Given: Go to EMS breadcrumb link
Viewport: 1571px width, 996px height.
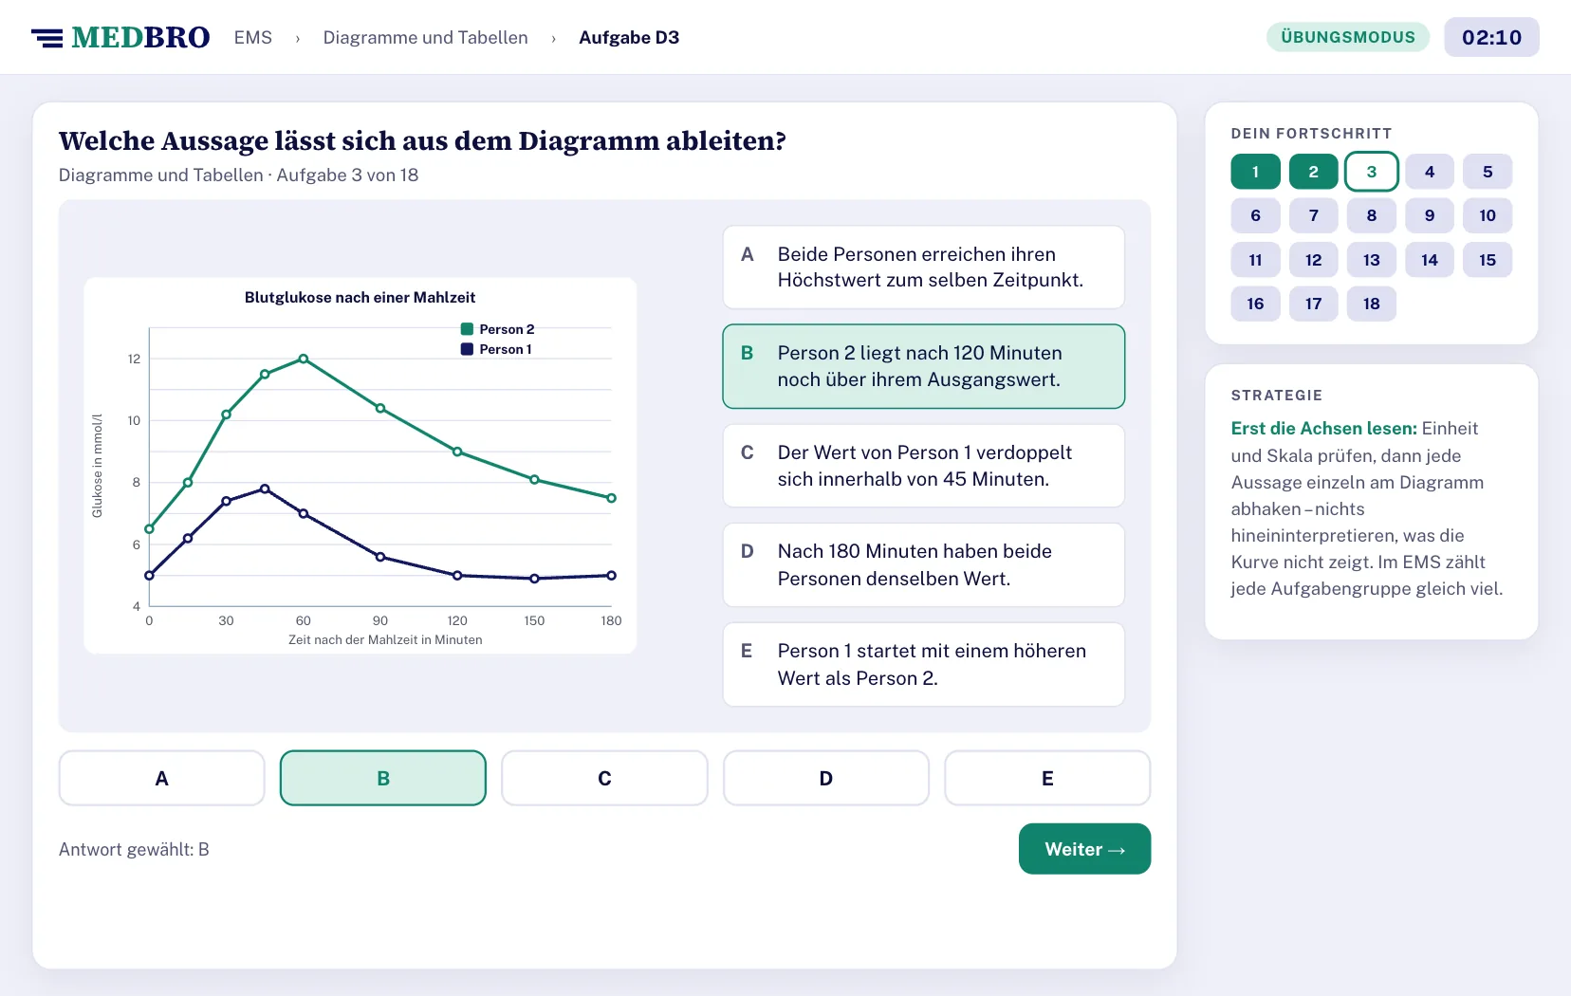Looking at the screenshot, I should 253,37.
